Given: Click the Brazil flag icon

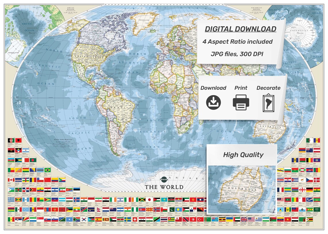Looking at the screenshot, I should [x=48, y=170].
